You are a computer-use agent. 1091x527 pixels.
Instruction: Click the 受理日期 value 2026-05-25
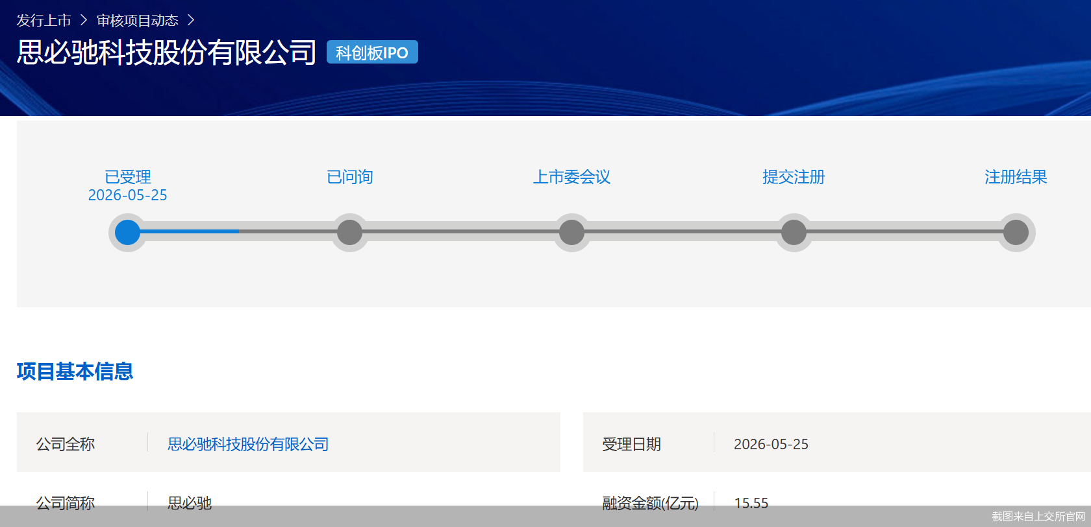[x=771, y=444]
